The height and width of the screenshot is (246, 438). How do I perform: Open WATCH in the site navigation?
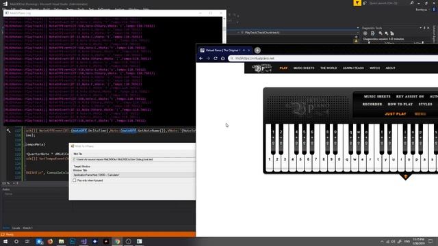(374, 68)
